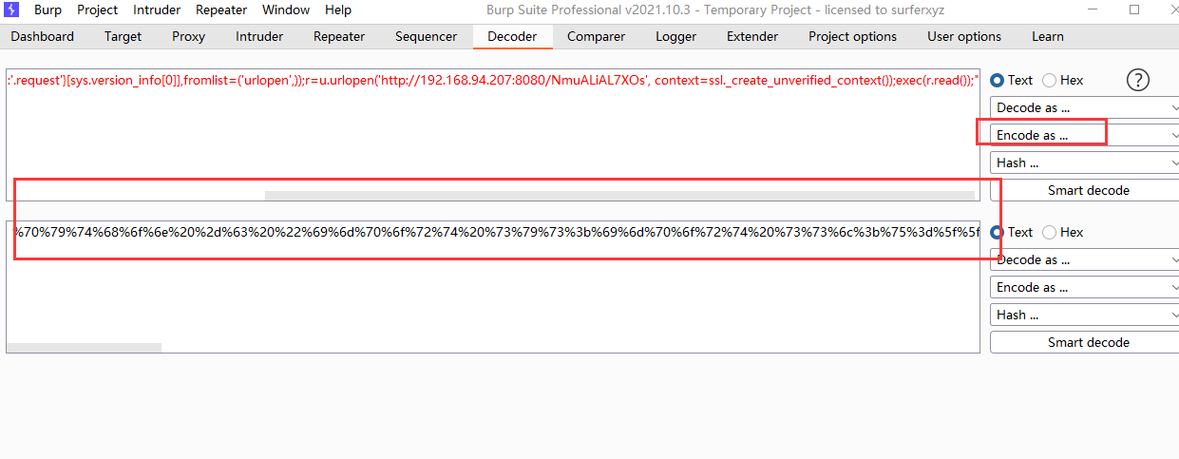Expand second panel's Decode as dropdown
Screen dimensions: 1179x459
(1085, 259)
